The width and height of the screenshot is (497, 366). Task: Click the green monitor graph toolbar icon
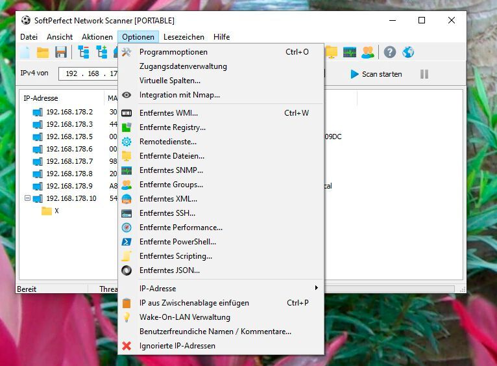pyautogui.click(x=350, y=52)
